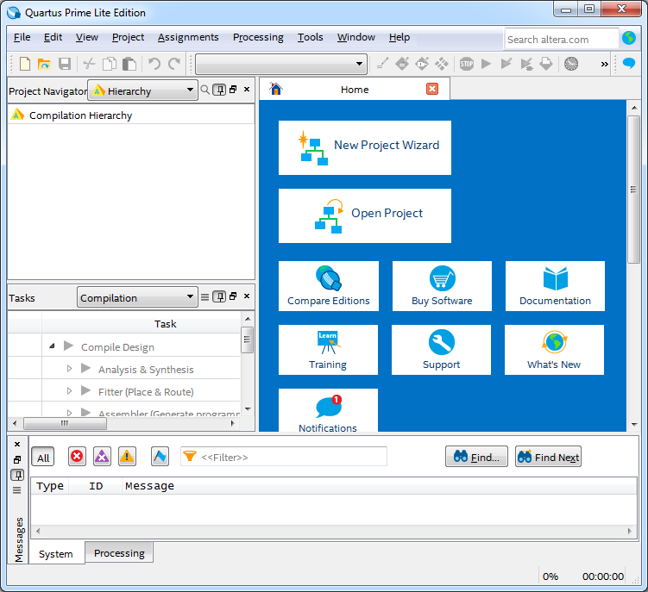Expand Fitter (Place & Route) task
The height and width of the screenshot is (592, 648).
(69, 390)
